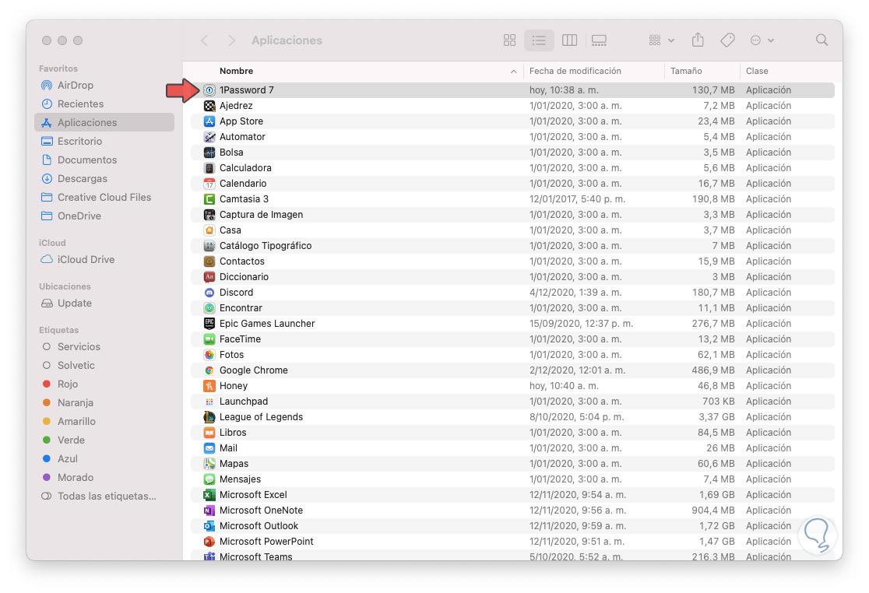Select Aplicaciones in the sidebar
Image resolution: width=869 pixels, height=593 pixels.
104,122
